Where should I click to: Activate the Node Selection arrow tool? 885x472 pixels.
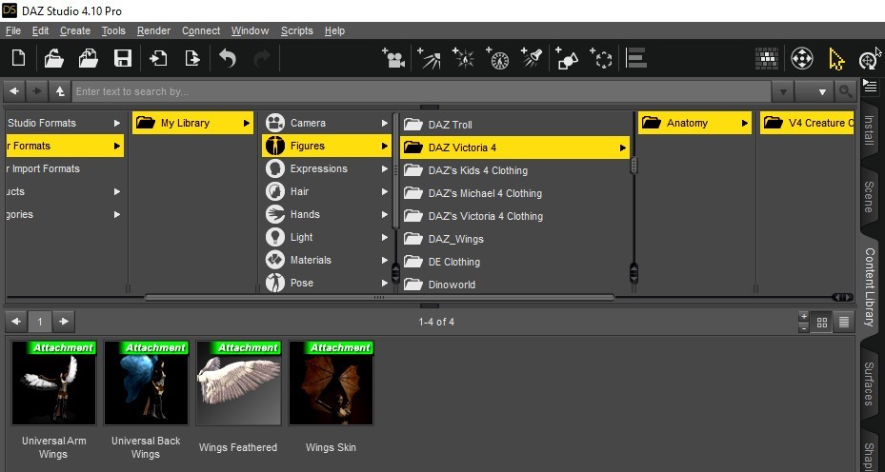[x=836, y=59]
